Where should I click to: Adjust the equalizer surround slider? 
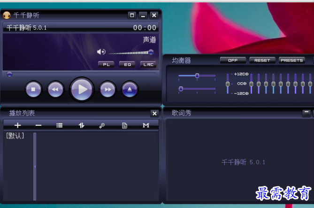[x=197, y=89]
